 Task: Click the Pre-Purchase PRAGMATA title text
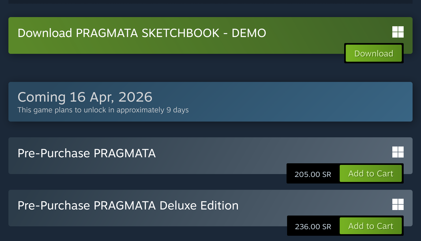coord(87,153)
